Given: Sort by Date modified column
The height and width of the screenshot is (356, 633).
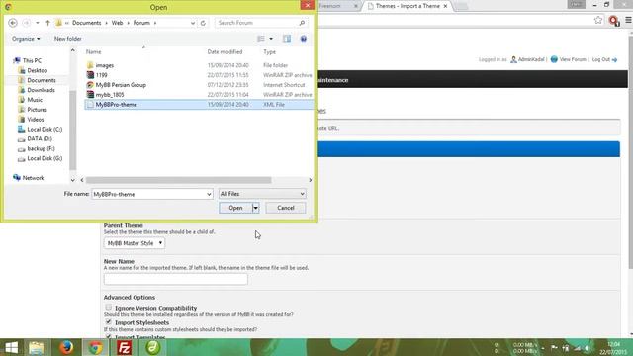Looking at the screenshot, I should coord(225,52).
